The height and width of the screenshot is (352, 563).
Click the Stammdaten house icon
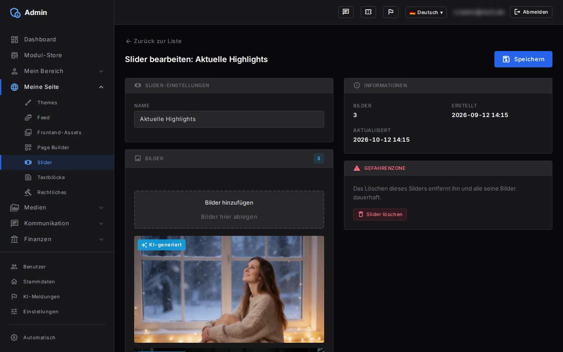pyautogui.click(x=14, y=282)
